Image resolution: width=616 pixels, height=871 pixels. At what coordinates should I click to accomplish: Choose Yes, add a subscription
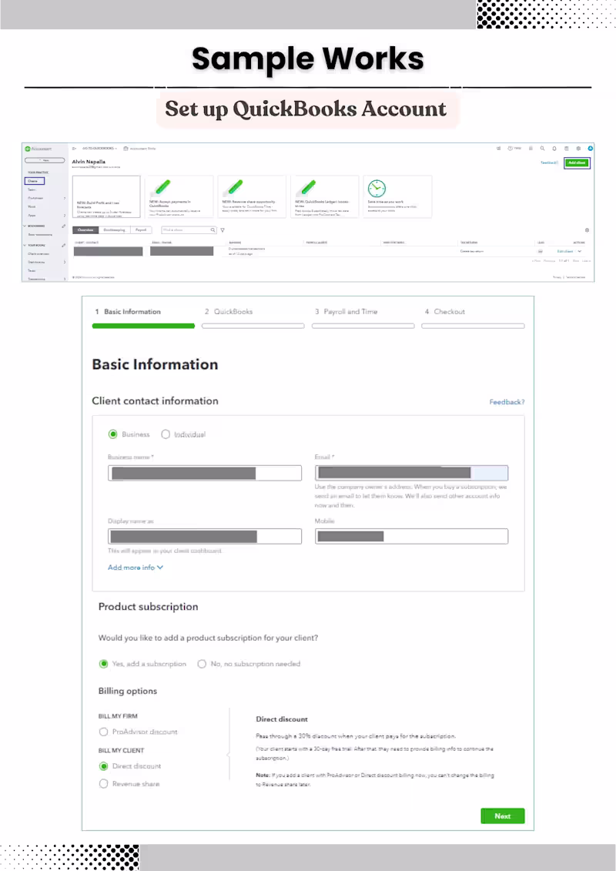[103, 664]
